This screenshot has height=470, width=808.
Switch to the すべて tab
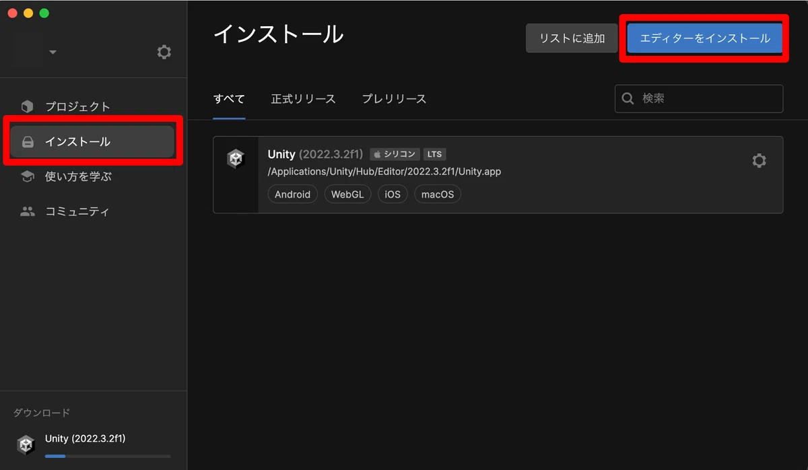pyautogui.click(x=229, y=99)
